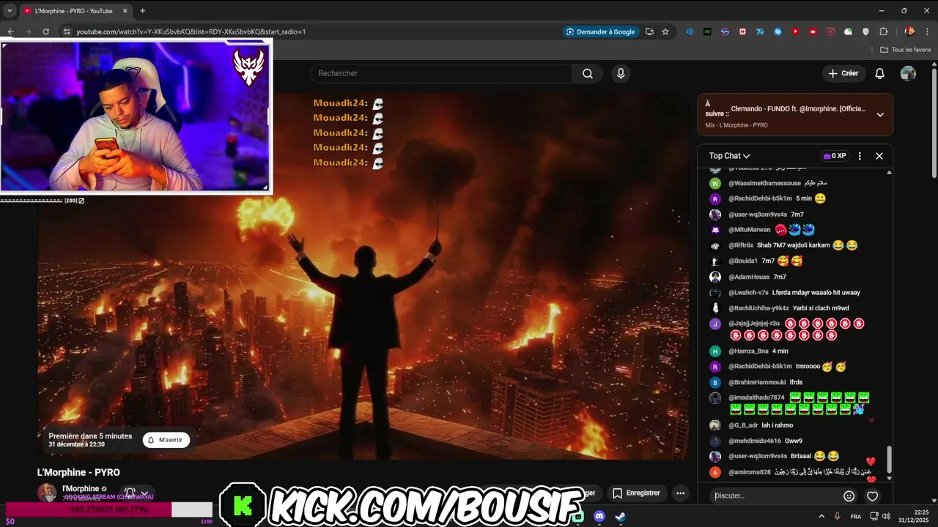The width and height of the screenshot is (938, 527).
Task: Go back with the browser back arrow
Action: (10, 31)
